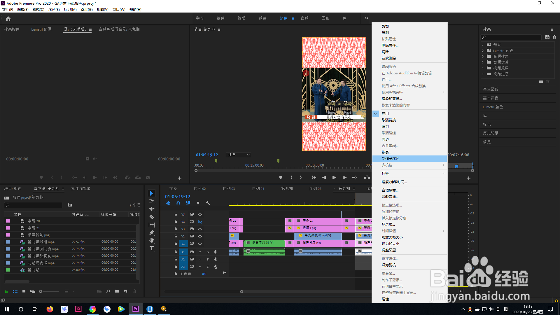Click 速度/持续时间 menu entry
The image size is (560, 315).
pos(394,182)
